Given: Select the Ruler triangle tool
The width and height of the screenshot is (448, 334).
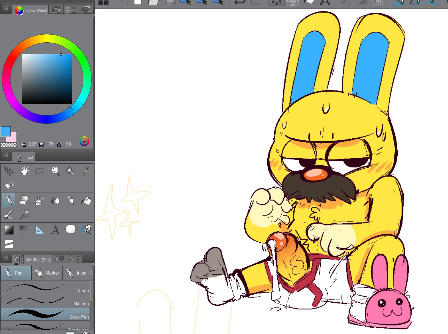Looking at the screenshot, I should tap(40, 229).
